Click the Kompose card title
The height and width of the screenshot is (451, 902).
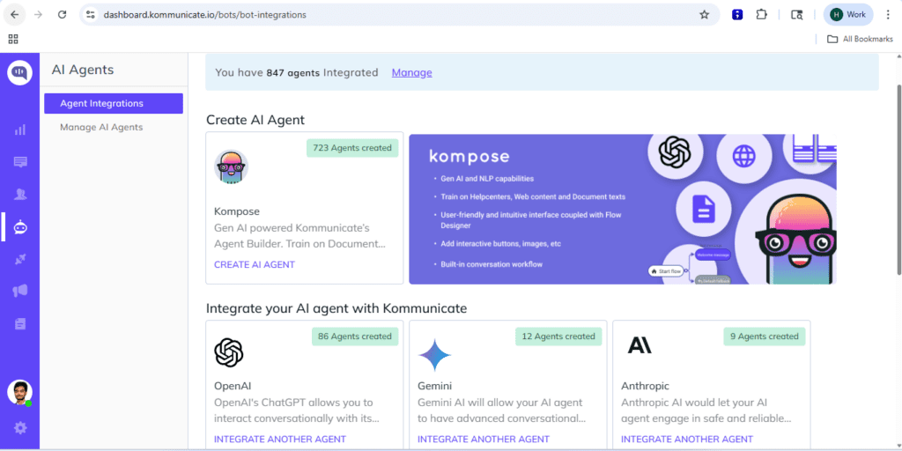point(237,211)
